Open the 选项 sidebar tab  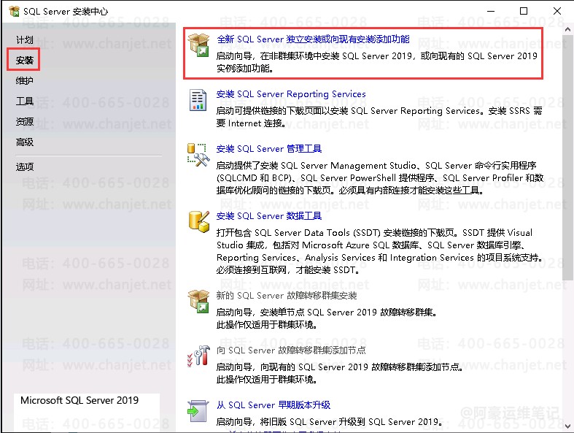(x=25, y=166)
